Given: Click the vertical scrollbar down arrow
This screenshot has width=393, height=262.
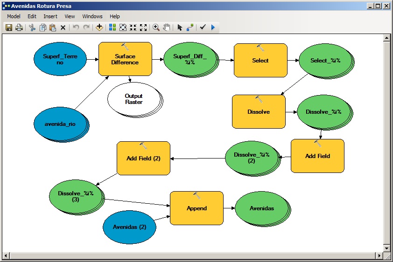Looking at the screenshot, I should [386, 247].
